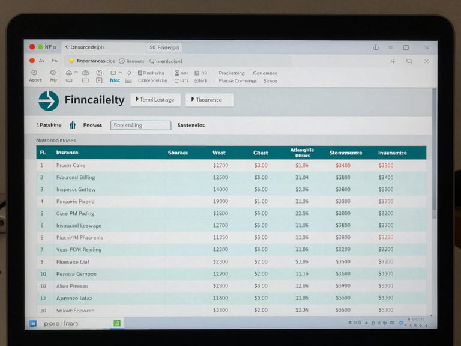This screenshot has height=346, width=461.
Task: Sort by the Weet column header
Action: point(219,153)
